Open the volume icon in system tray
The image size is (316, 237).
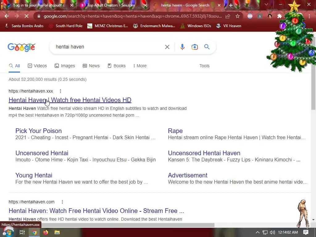(272, 232)
